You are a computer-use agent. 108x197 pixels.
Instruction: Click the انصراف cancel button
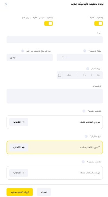pos(44,192)
